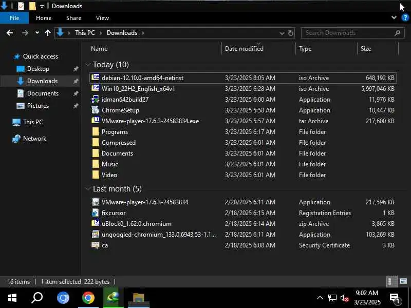
Task: Click chevron after Downloads in address bar
Action: [143, 33]
